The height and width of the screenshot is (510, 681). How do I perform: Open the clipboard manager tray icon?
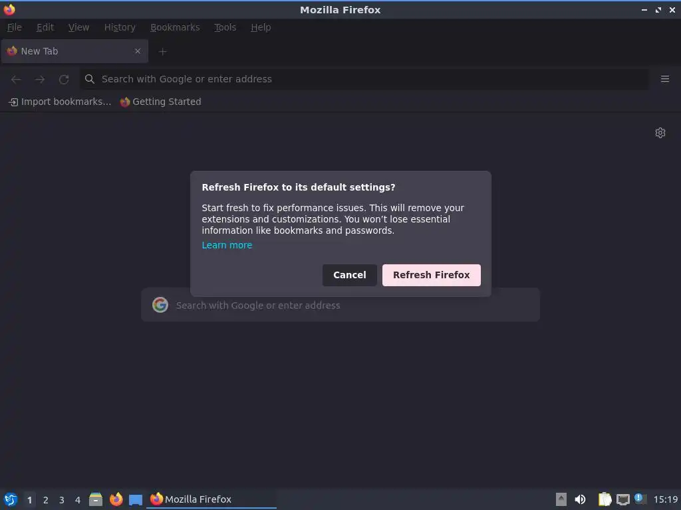coord(605,499)
